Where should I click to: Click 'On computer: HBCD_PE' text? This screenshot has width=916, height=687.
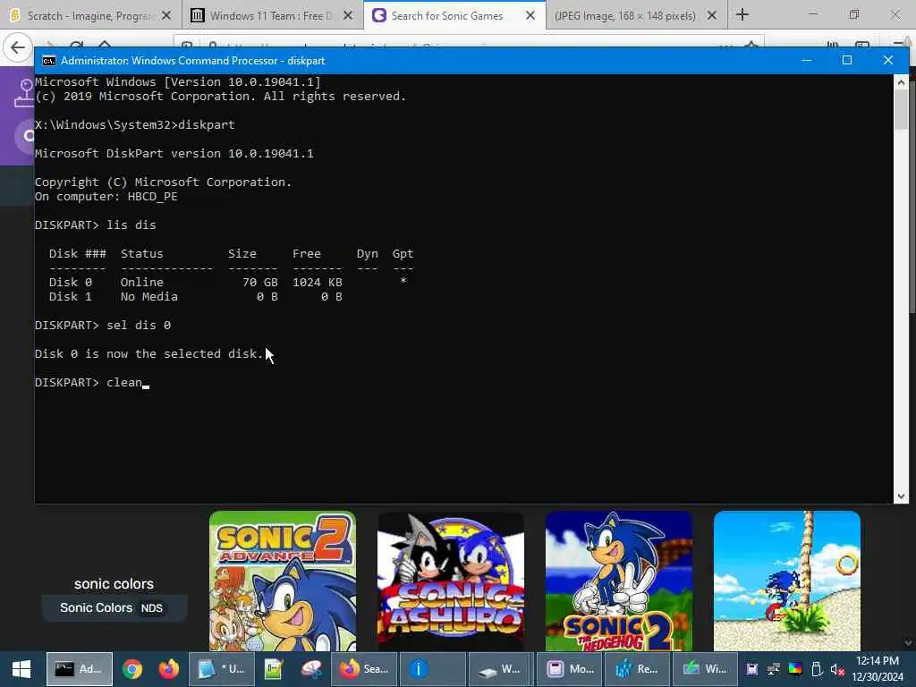pyautogui.click(x=106, y=197)
